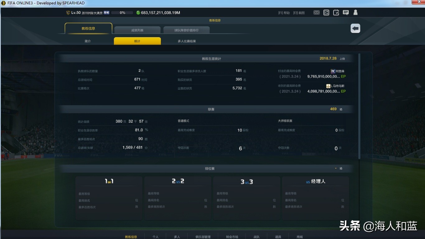Open the daily check-in calendar icon
The width and height of the screenshot is (425, 239).
tap(336, 12)
